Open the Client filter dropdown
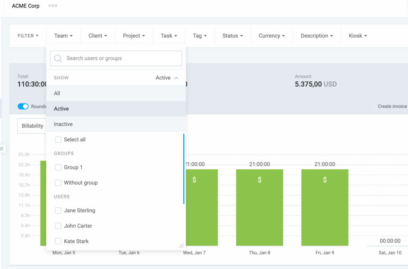Screen dimensions: 408x269 98,36
